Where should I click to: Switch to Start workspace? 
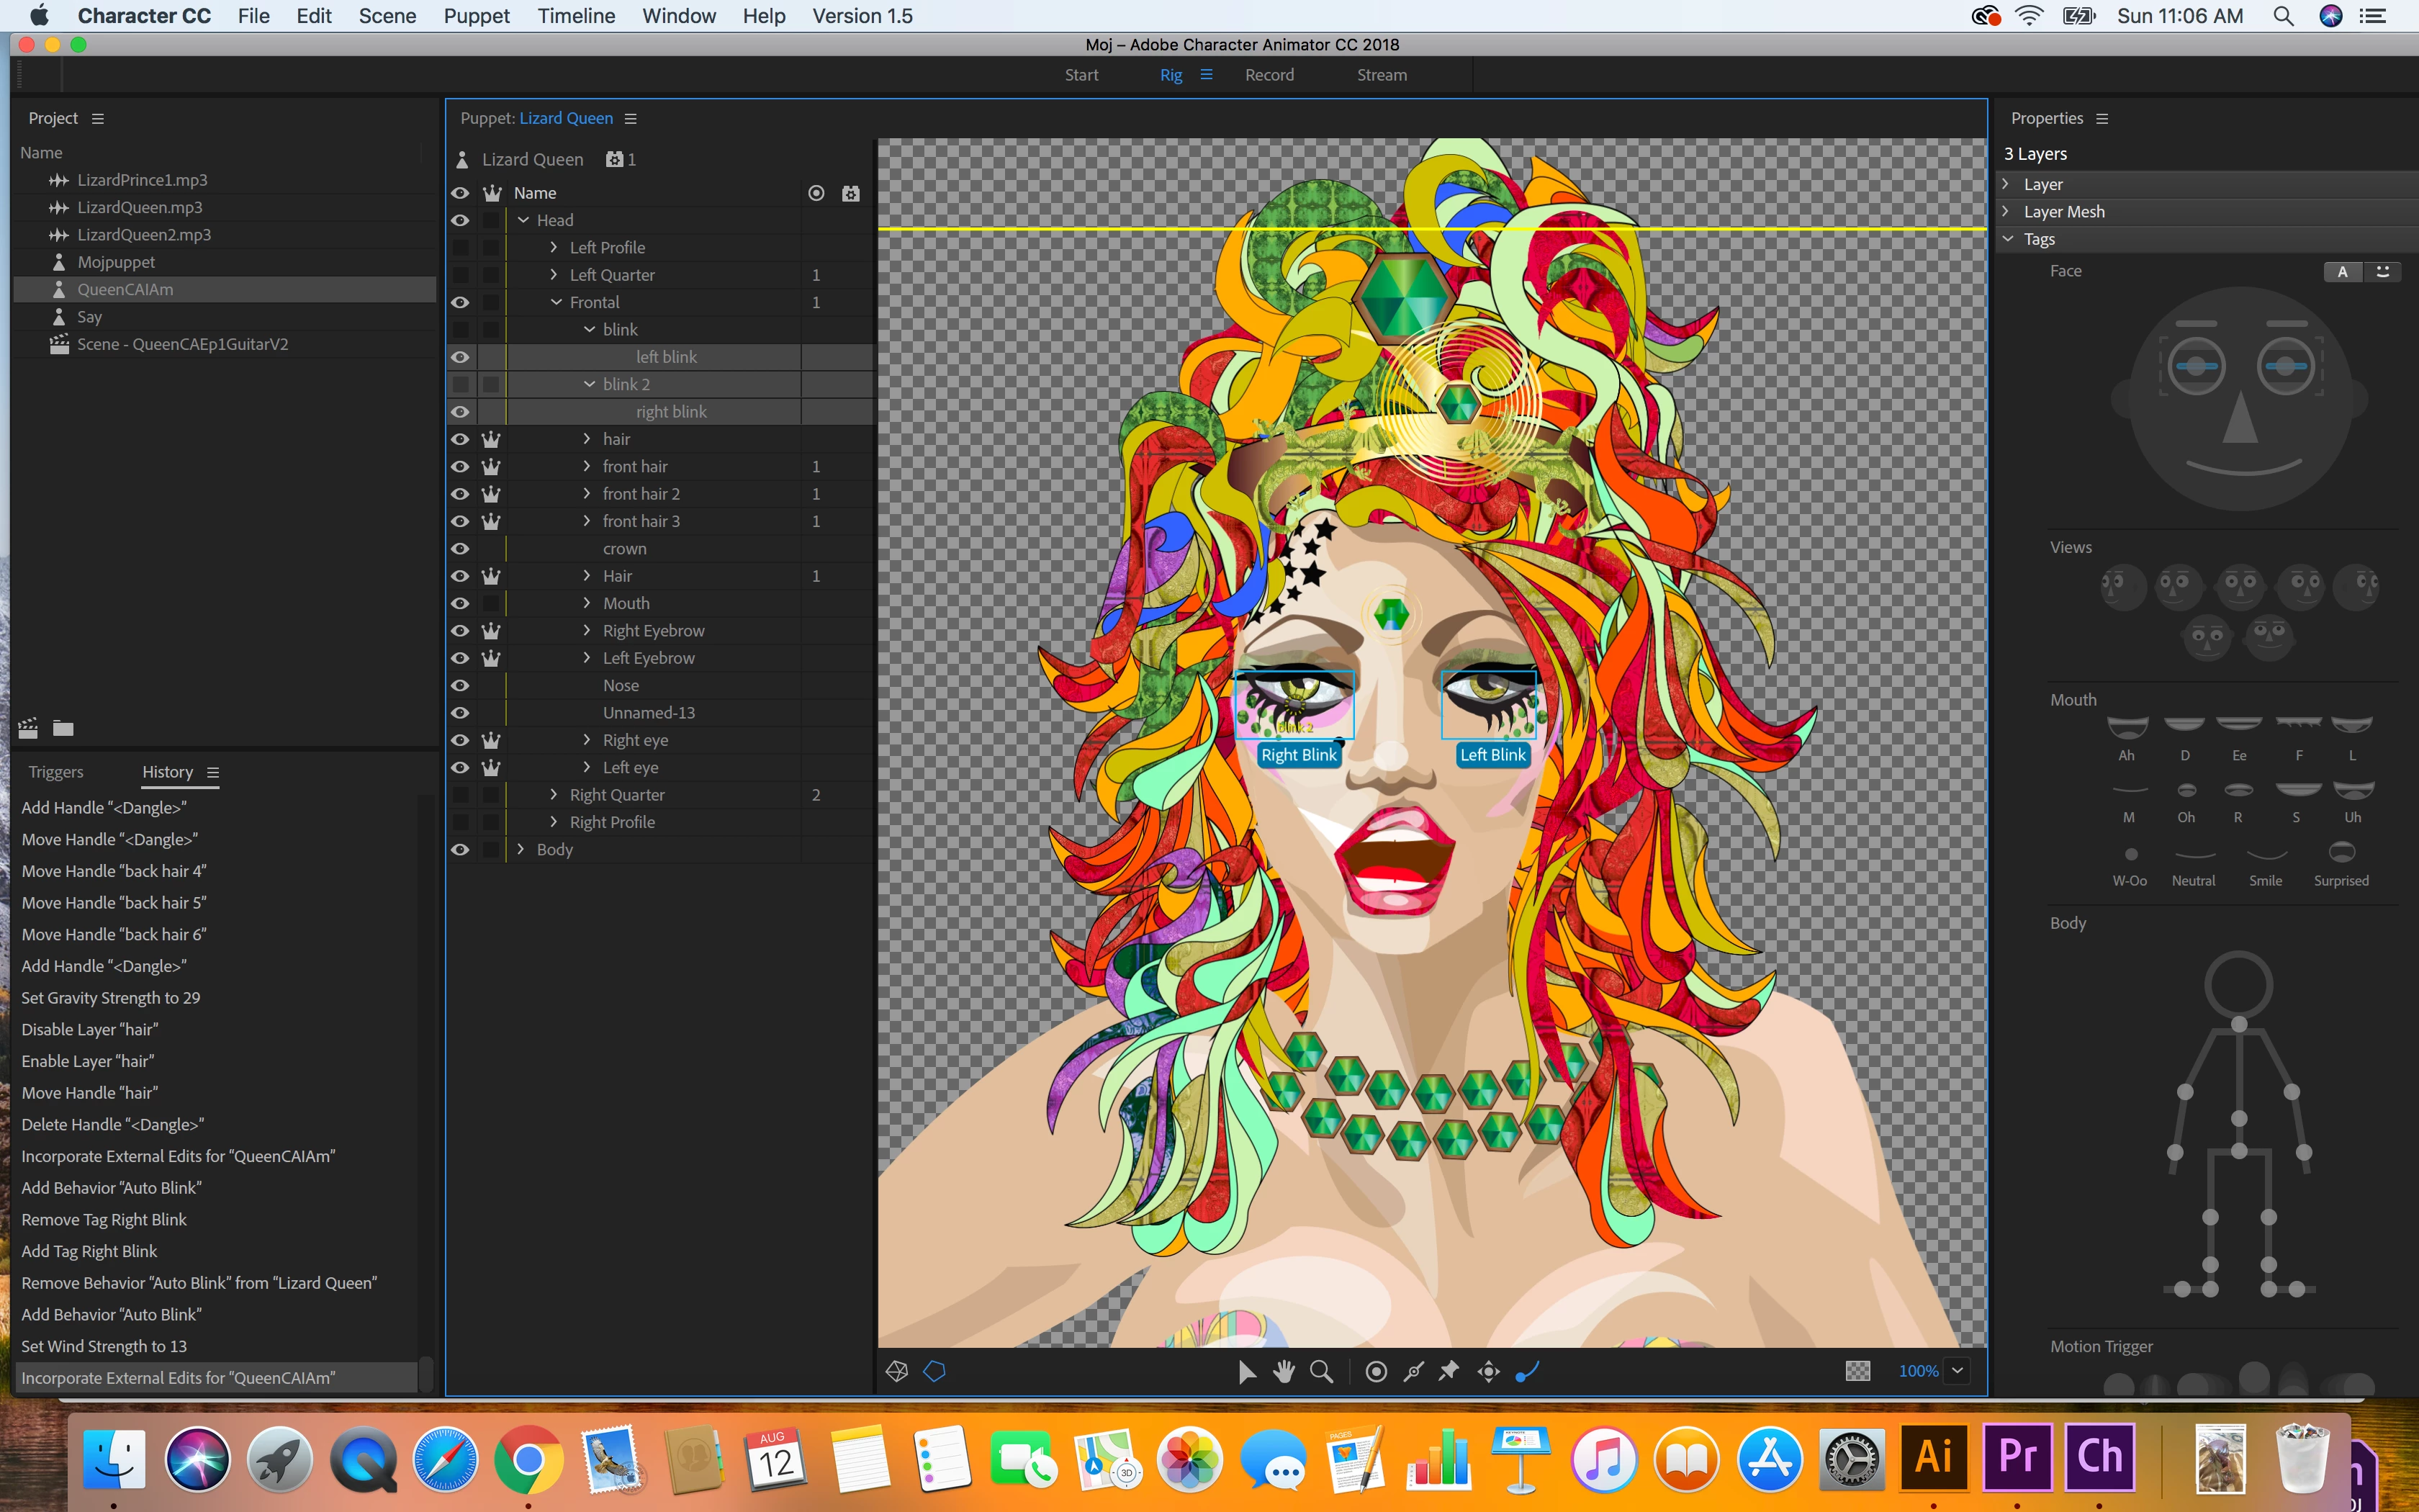pyautogui.click(x=1081, y=75)
